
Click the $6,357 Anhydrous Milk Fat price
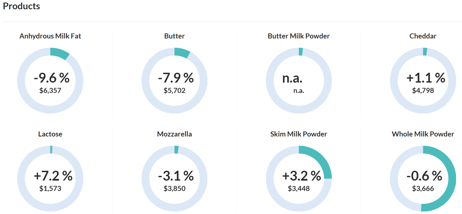[50, 90]
